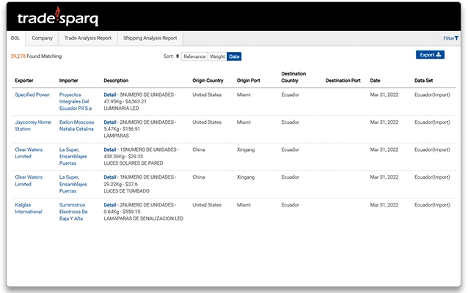Viewport: 468px width, 293px height.
Task: Click Ecuador destination in Kalglas International row
Action: (x=290, y=205)
